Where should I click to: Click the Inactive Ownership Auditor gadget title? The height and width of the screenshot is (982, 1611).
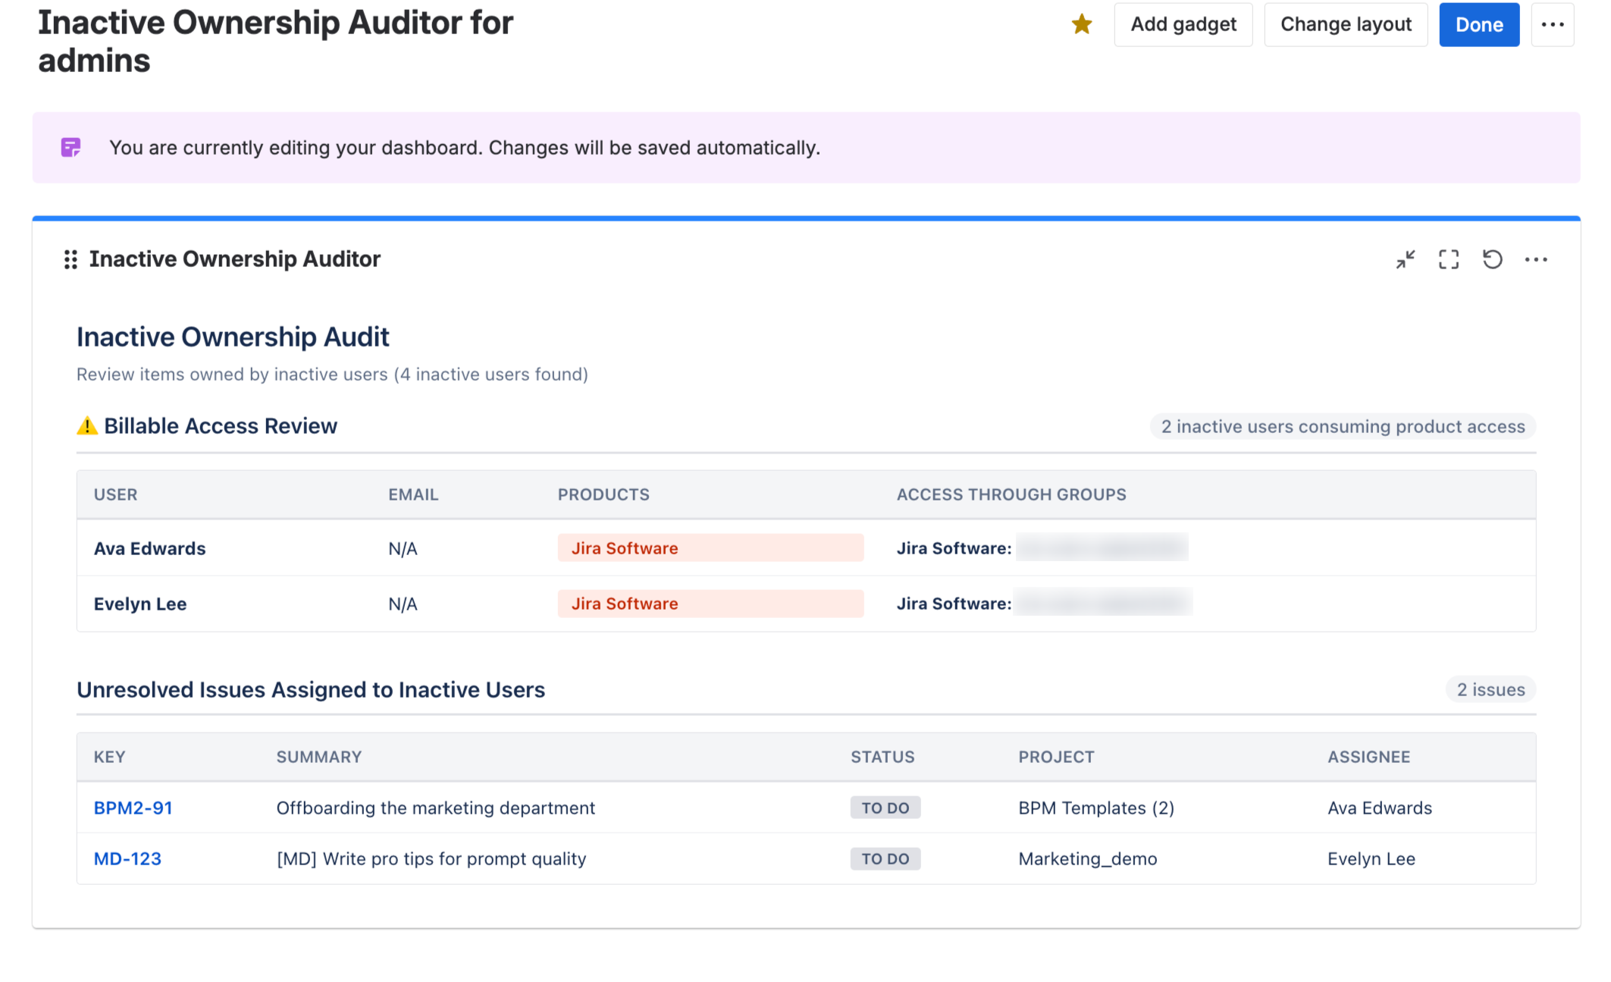[x=234, y=259]
